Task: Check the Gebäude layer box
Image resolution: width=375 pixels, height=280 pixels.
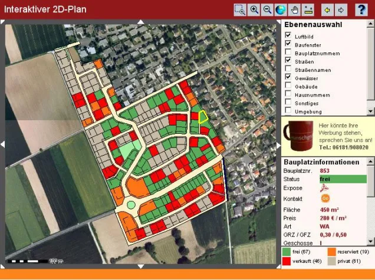Action: (288, 86)
